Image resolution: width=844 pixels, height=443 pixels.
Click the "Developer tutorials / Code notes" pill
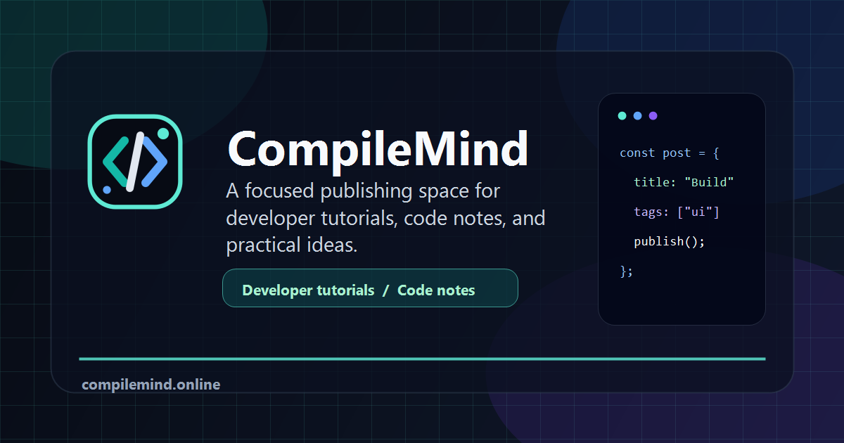pos(370,288)
